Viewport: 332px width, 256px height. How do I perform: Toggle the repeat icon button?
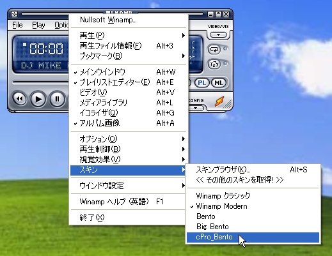coord(214,49)
